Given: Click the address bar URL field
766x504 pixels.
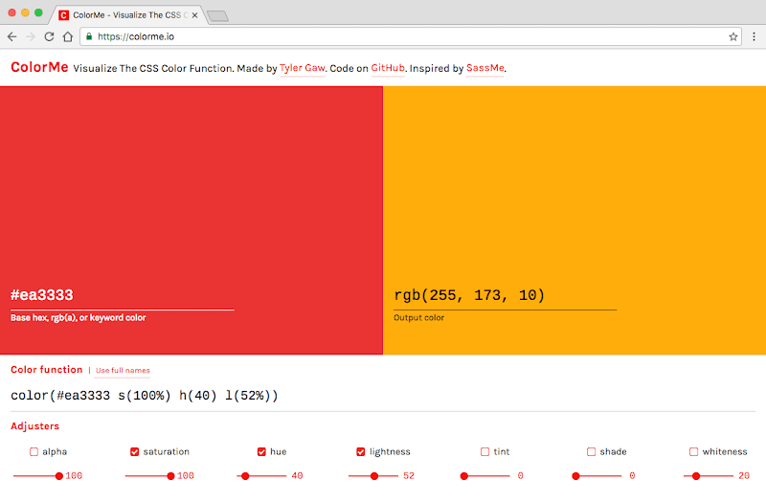Looking at the screenshot, I should [x=411, y=36].
